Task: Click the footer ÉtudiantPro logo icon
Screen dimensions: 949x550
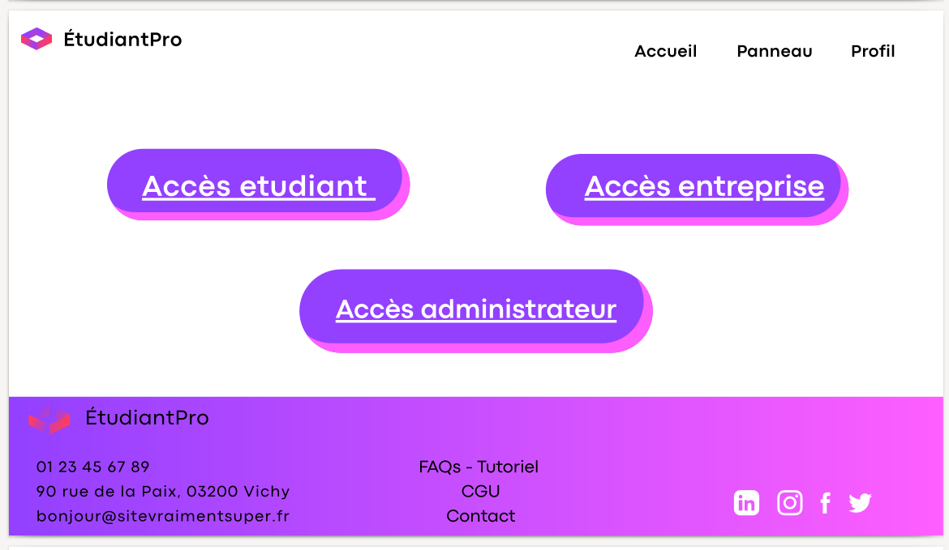Action: tap(49, 419)
